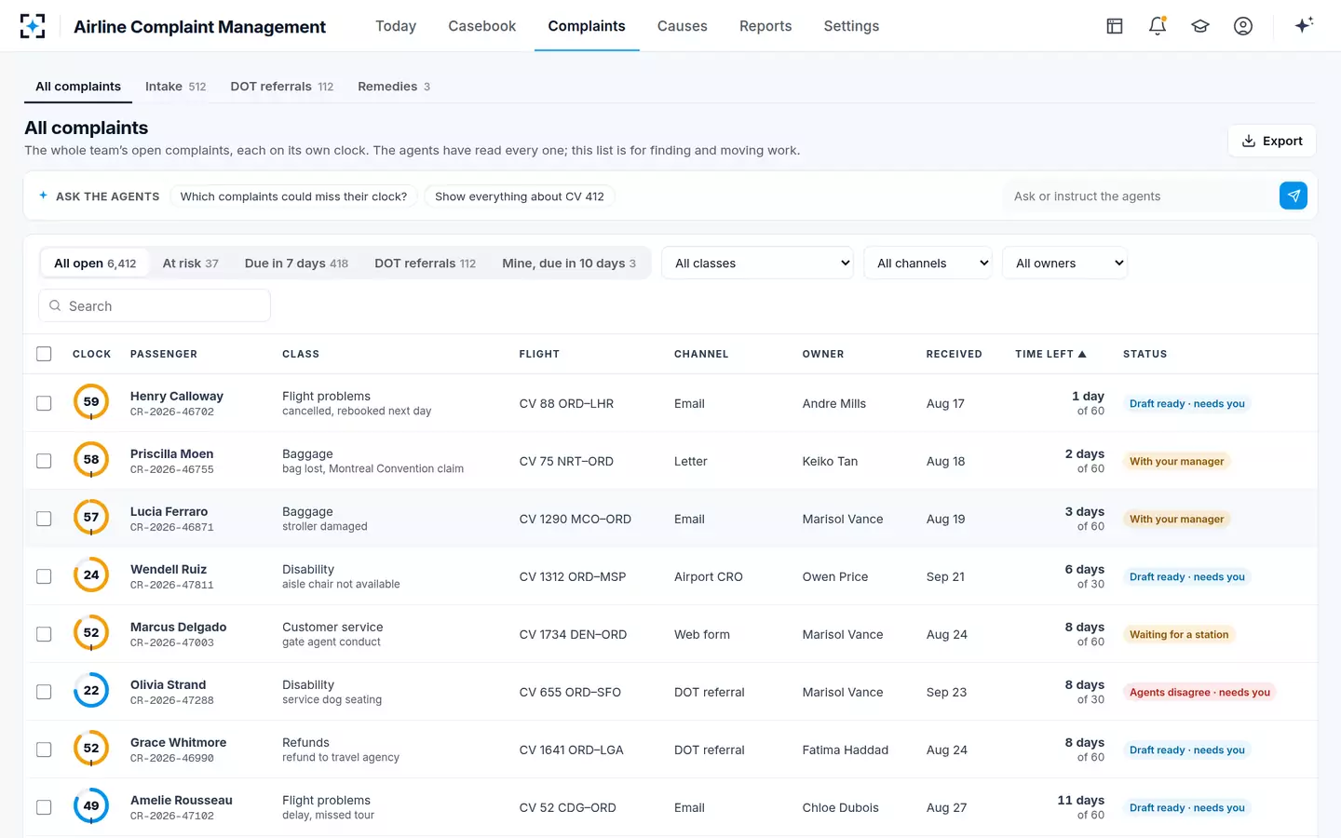The width and height of the screenshot is (1341, 838).
Task: Ask "Which complaints could miss their clock?"
Action: pos(293,196)
